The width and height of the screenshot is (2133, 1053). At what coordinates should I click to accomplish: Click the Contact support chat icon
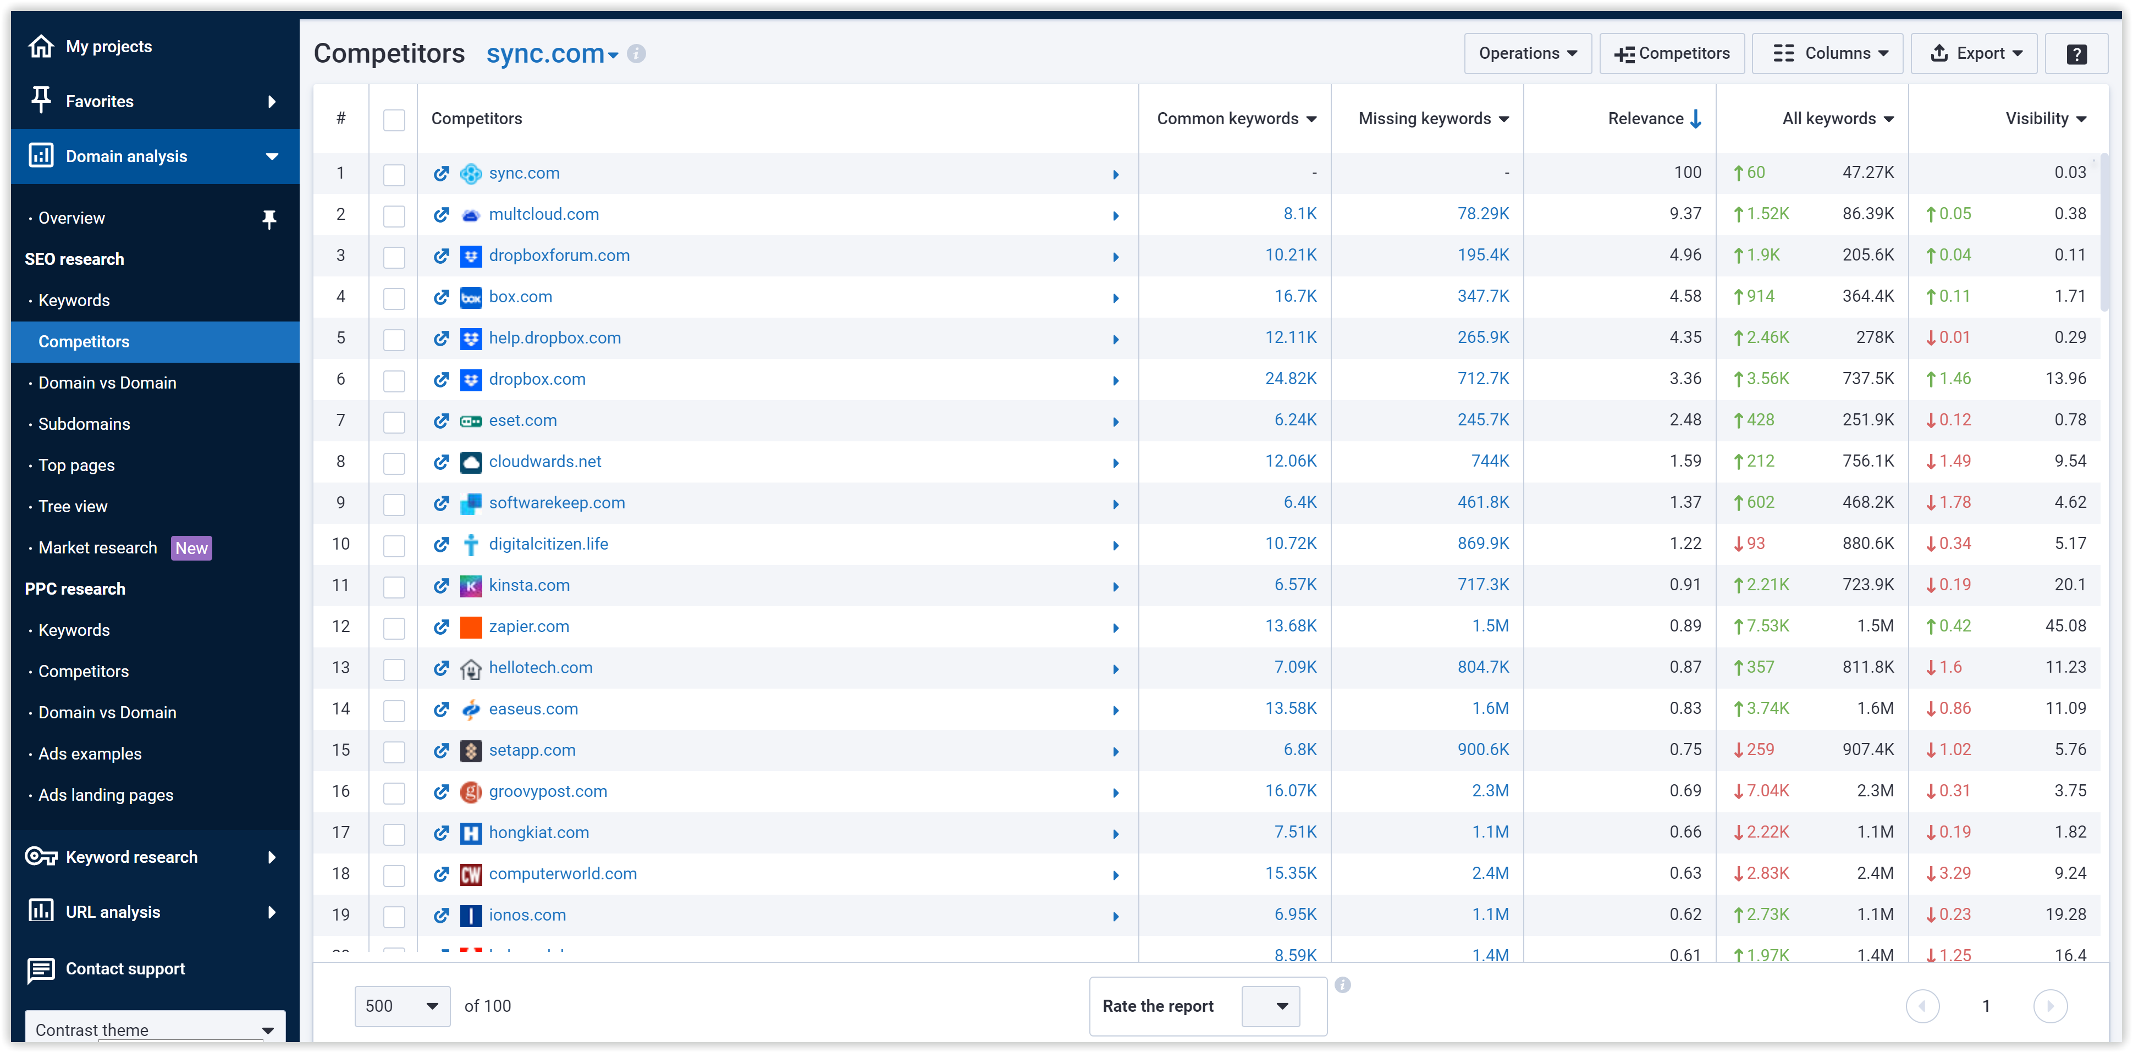point(41,968)
